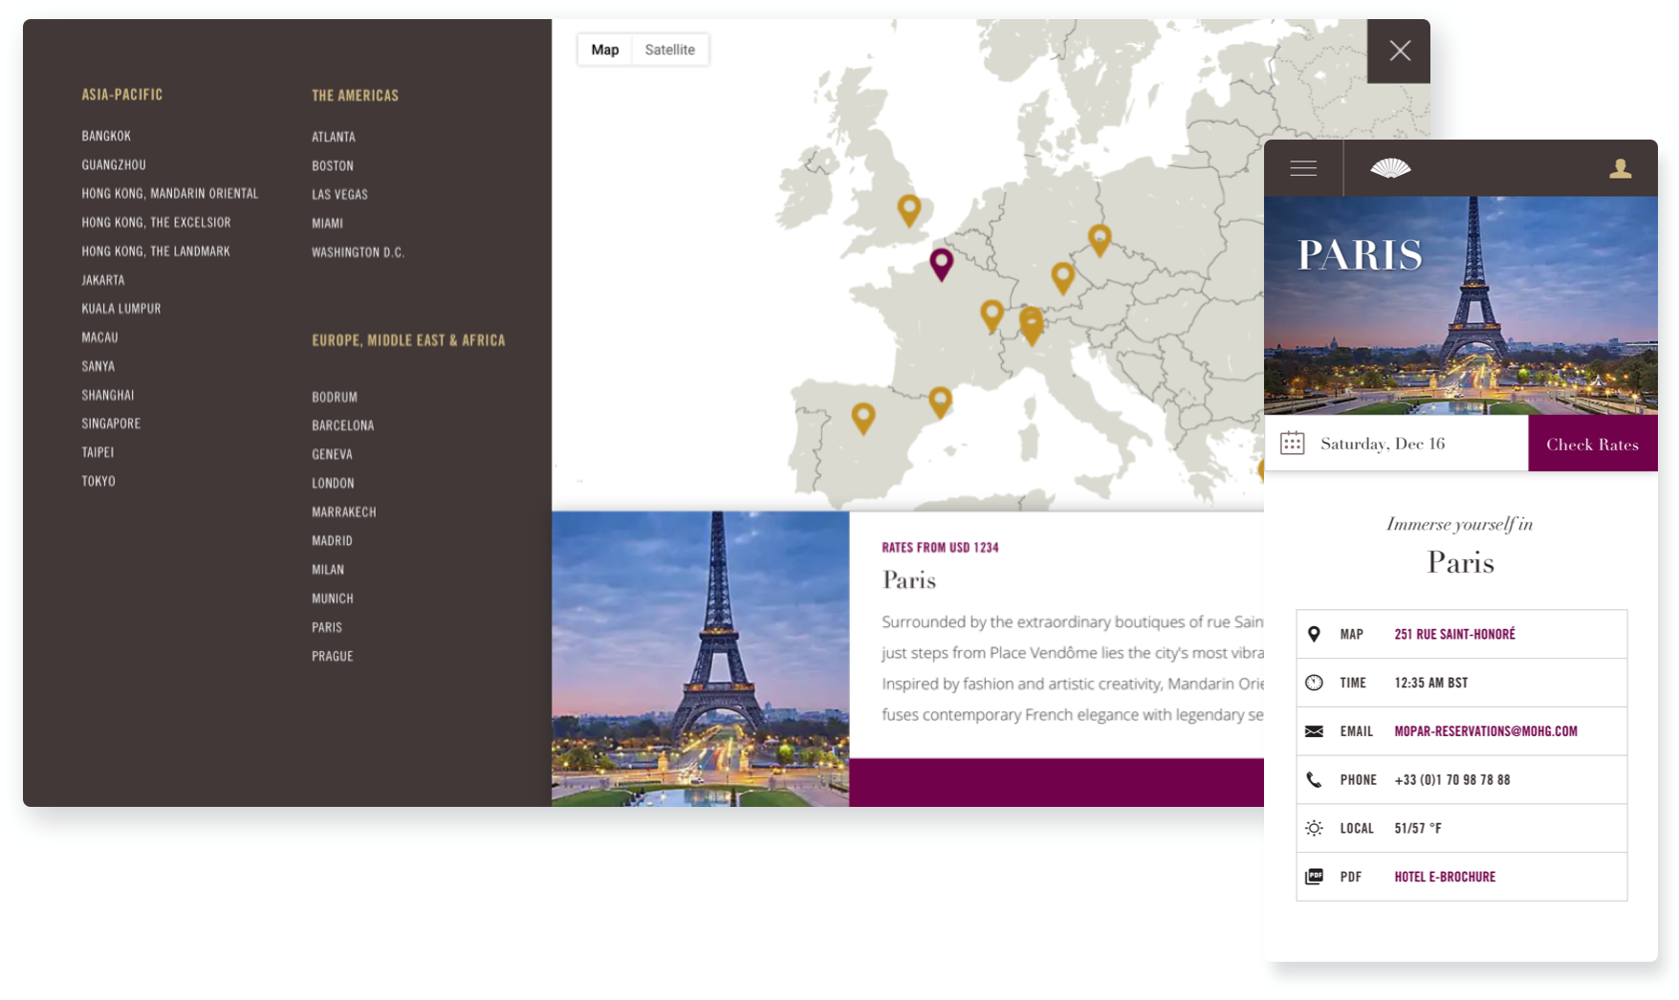
Task: Choose Sanya destination
Action: point(98,366)
